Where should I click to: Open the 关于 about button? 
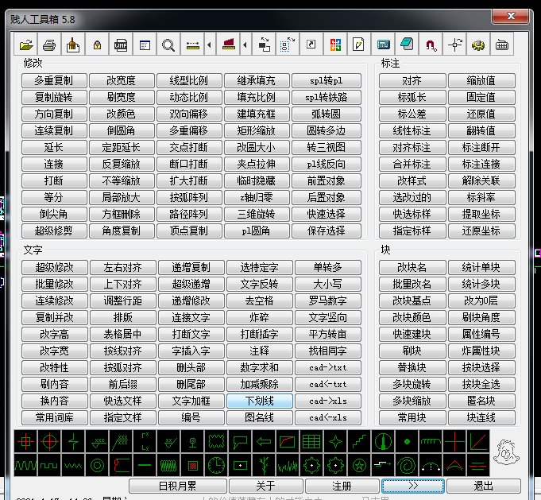(x=265, y=486)
